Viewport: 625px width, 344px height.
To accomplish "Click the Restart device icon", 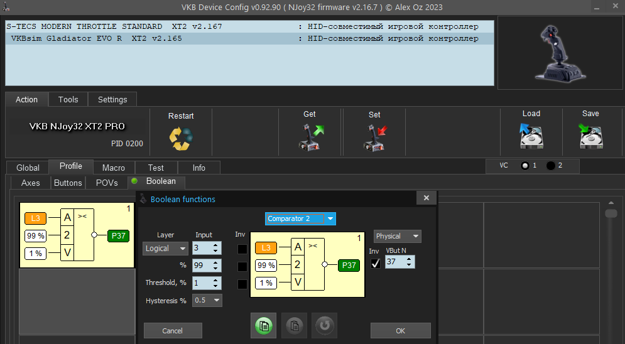I will [181, 138].
